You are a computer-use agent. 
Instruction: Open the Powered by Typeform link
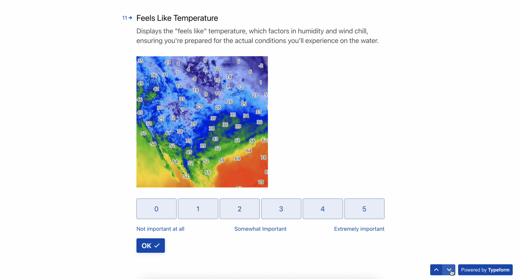(485, 270)
